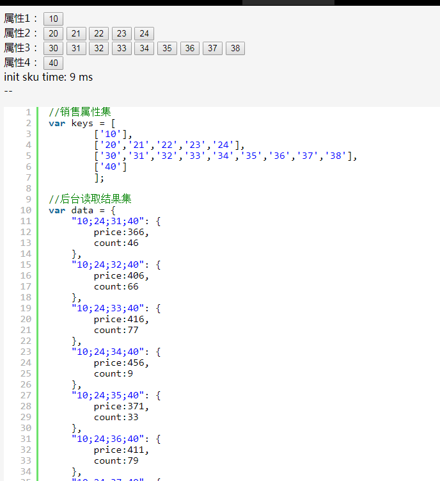
Task: Click the 36 button in 属性3
Action: click(x=190, y=48)
